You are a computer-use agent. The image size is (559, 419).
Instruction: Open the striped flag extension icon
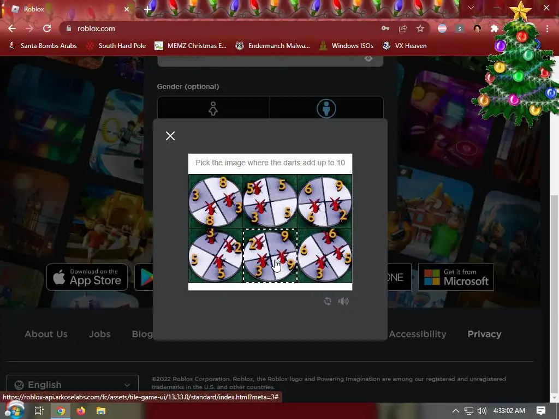point(442,28)
